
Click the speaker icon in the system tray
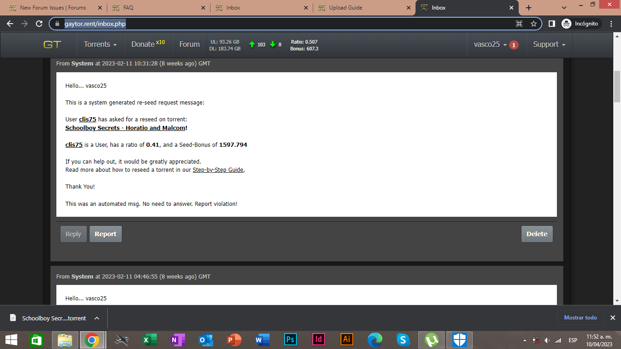pyautogui.click(x=547, y=339)
